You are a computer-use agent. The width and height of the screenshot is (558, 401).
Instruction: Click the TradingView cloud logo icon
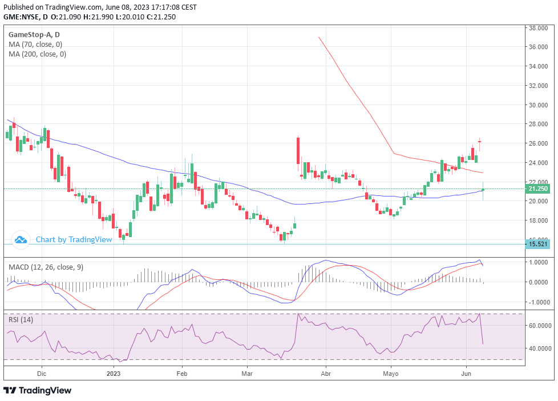point(21,239)
